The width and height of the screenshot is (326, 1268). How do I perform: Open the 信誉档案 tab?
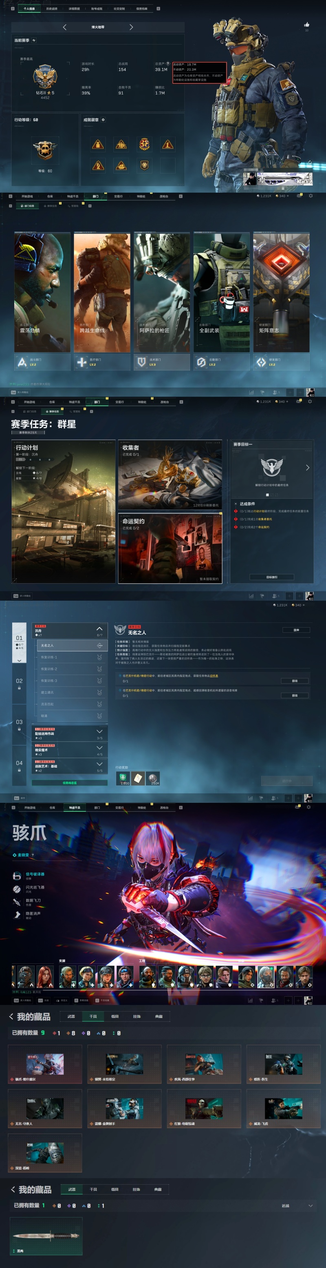pyautogui.click(x=141, y=8)
